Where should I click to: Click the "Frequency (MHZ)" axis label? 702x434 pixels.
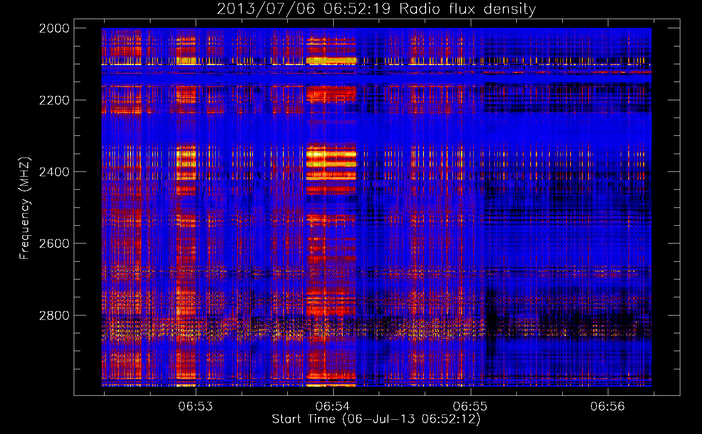coord(25,208)
